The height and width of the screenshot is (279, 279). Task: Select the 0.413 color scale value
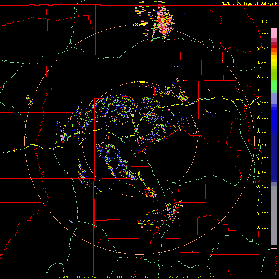click(x=263, y=186)
